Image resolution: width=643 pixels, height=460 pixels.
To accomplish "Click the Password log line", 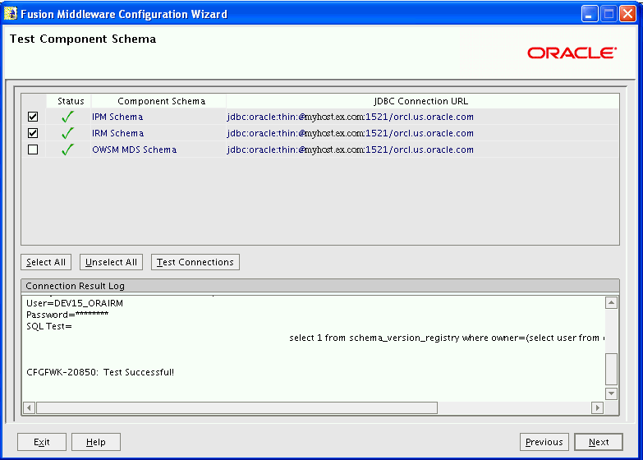I will (67, 315).
